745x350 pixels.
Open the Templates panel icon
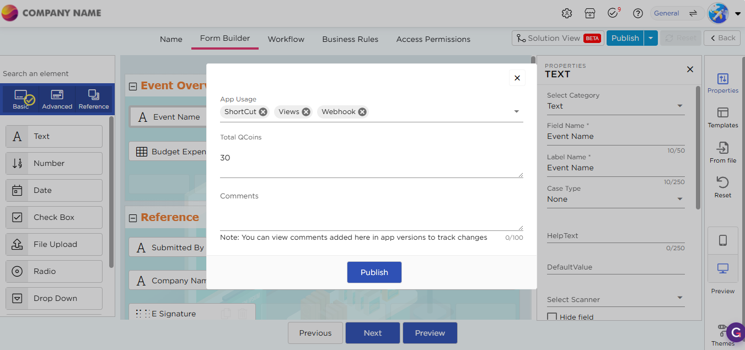[722, 112]
